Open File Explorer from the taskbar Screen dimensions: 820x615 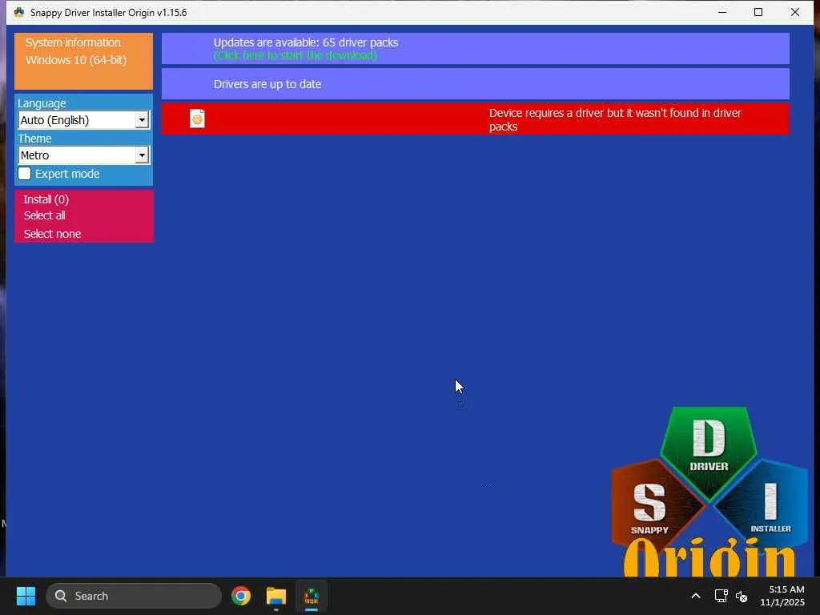(x=276, y=596)
